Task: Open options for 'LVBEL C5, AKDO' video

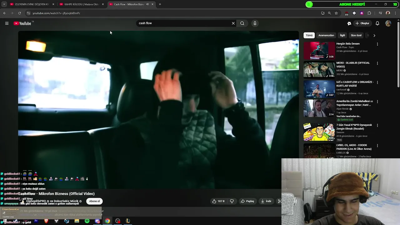Action: [377, 146]
